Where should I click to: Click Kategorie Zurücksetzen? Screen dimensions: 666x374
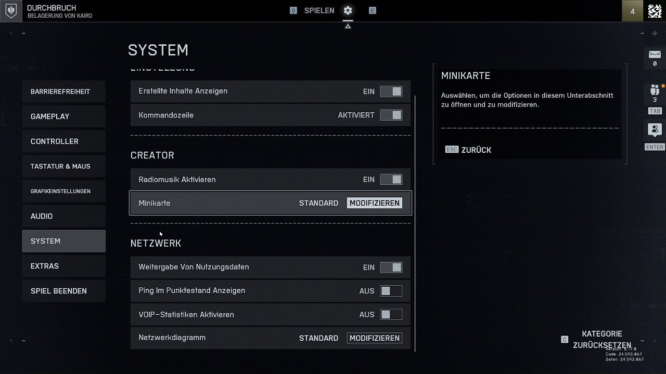[x=602, y=339]
